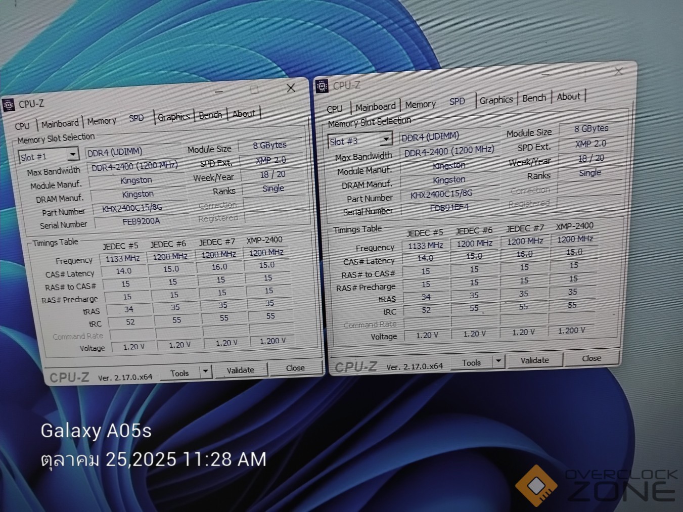Click JEDEC #5 frequency 1133 MHz in the Slot #1 window
The width and height of the screenshot is (683, 512).
click(122, 258)
